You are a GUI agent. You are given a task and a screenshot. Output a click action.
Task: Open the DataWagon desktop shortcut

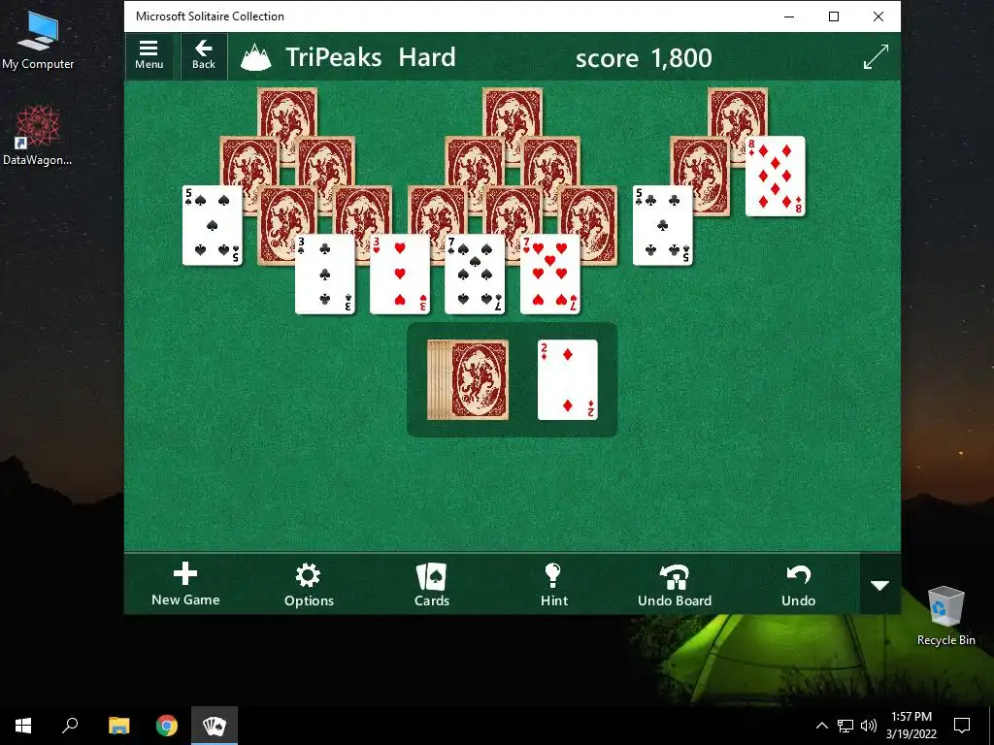click(38, 136)
